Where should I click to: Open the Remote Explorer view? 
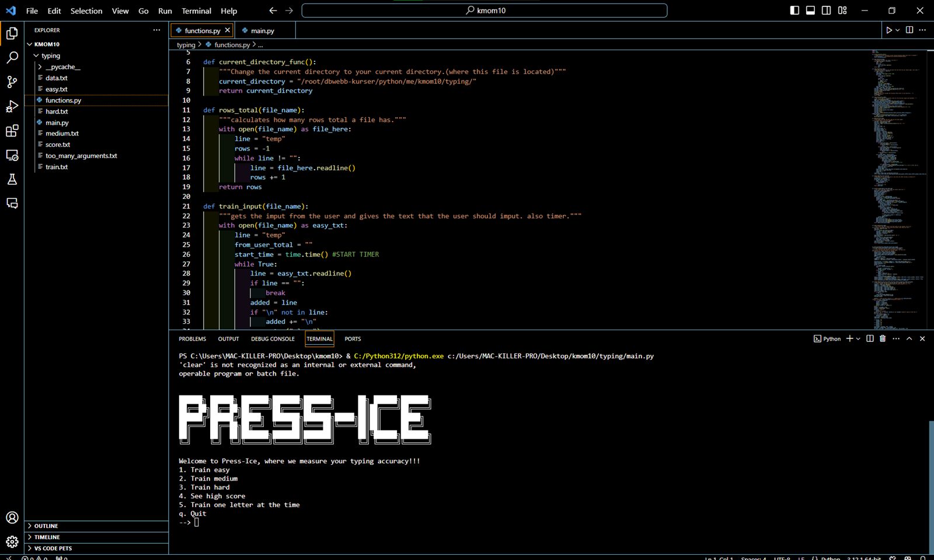12,155
